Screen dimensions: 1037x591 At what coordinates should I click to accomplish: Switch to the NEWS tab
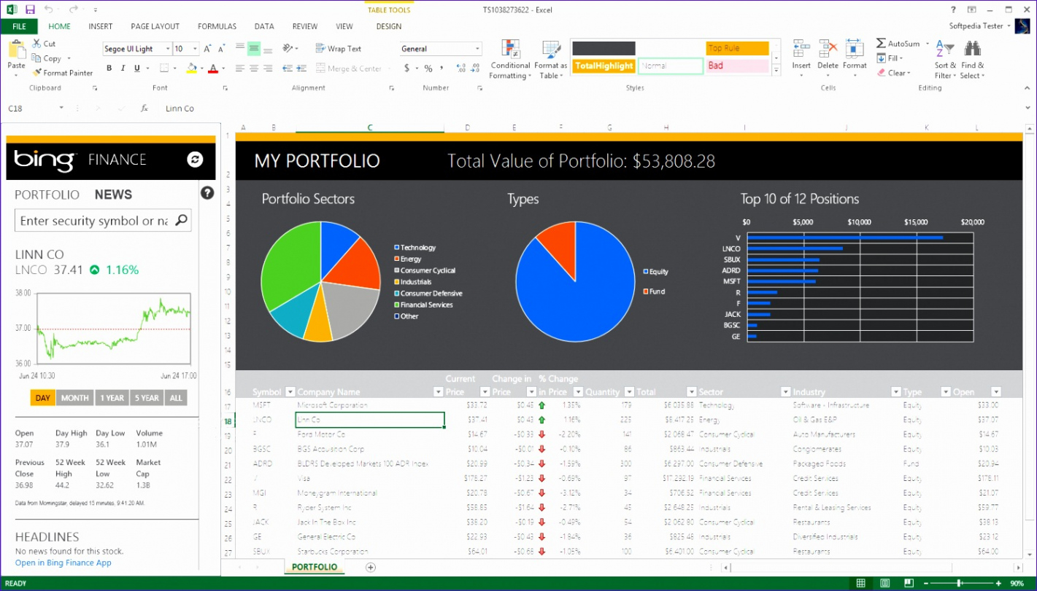point(113,195)
